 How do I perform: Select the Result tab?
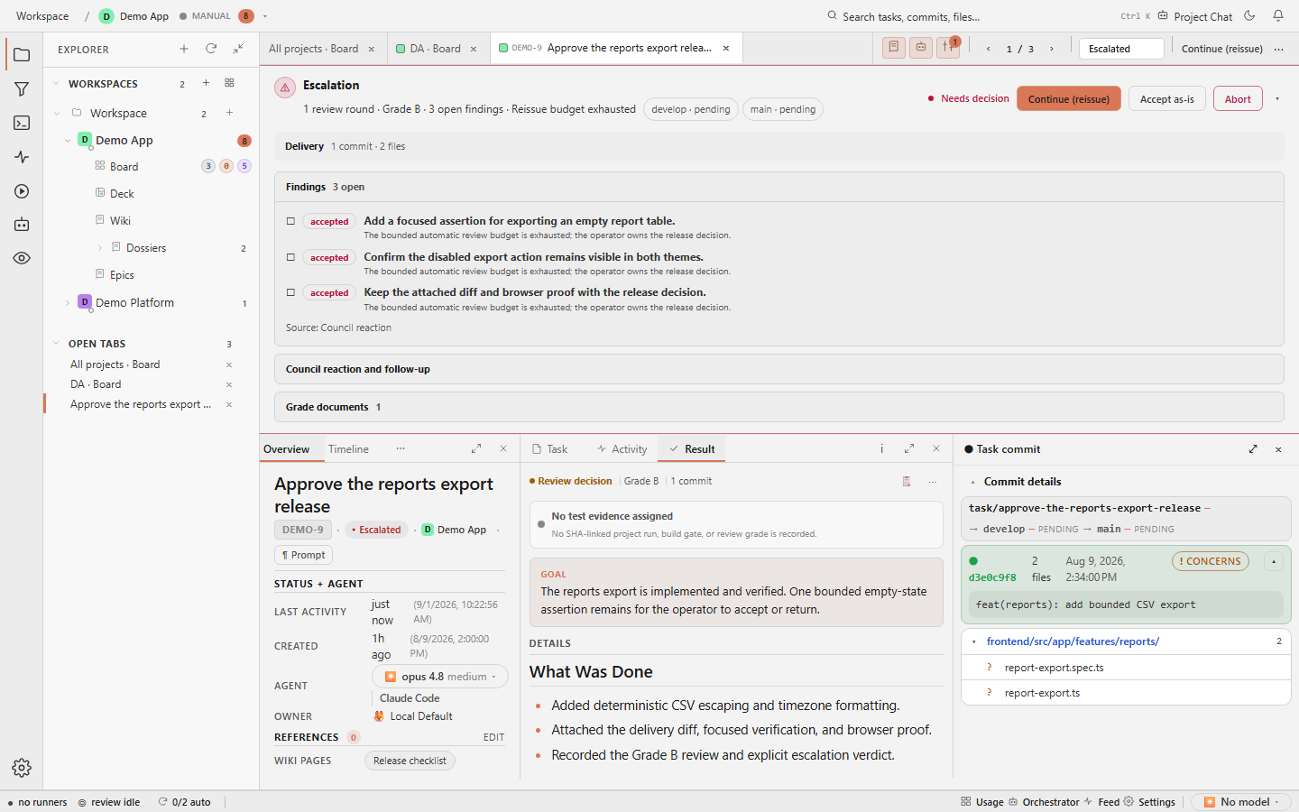(692, 448)
